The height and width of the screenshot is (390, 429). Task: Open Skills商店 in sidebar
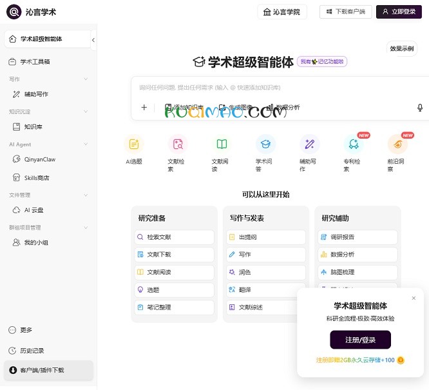pos(31,178)
